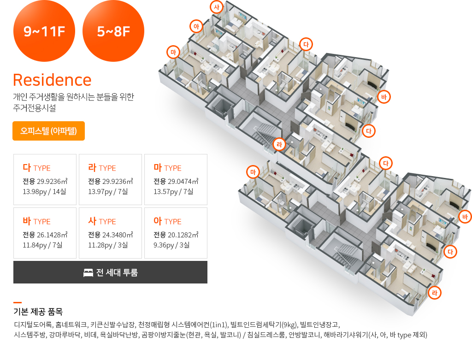Screen dimensions: 472x360
Task: Open the 사 TYPE info card
Action: point(110,233)
